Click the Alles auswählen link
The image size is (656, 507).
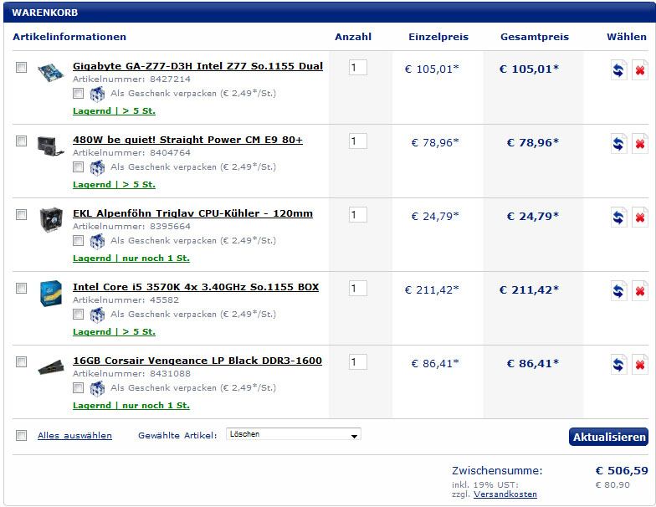coord(74,435)
